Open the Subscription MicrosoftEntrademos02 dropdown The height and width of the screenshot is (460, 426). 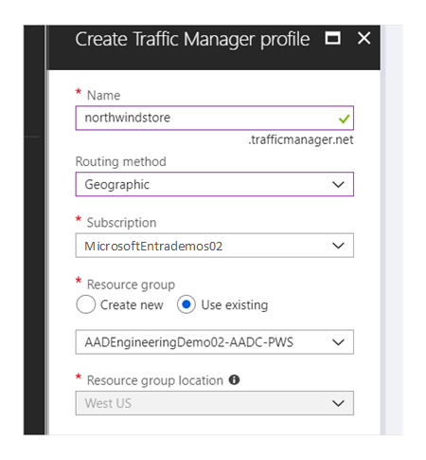click(214, 246)
